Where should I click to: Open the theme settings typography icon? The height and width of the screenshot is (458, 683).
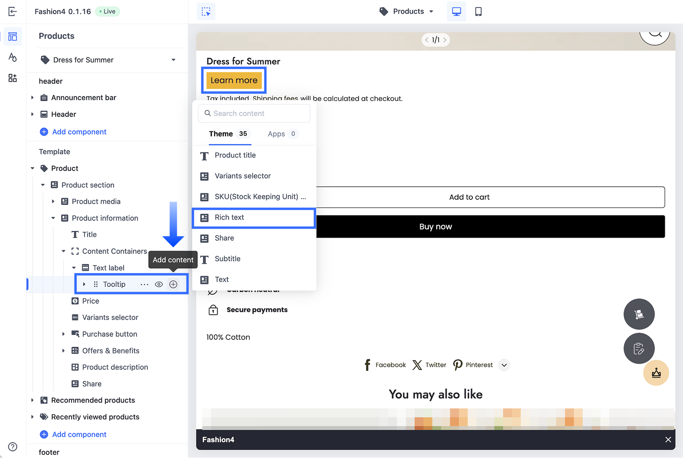tap(12, 57)
